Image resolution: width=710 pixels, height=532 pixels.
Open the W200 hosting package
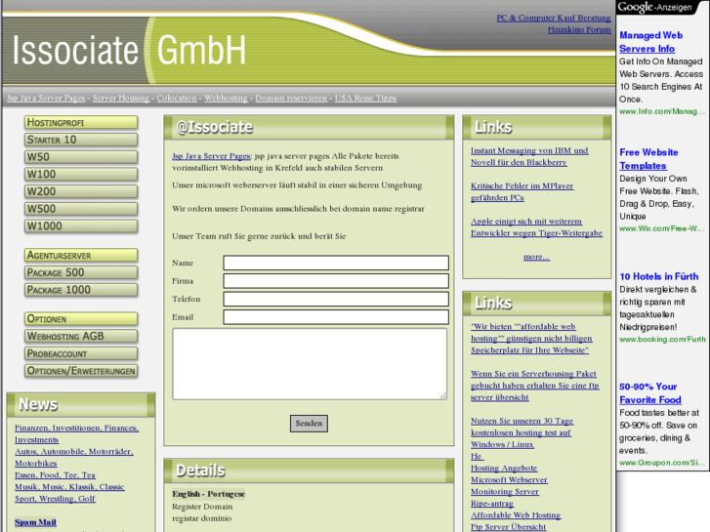(81, 191)
